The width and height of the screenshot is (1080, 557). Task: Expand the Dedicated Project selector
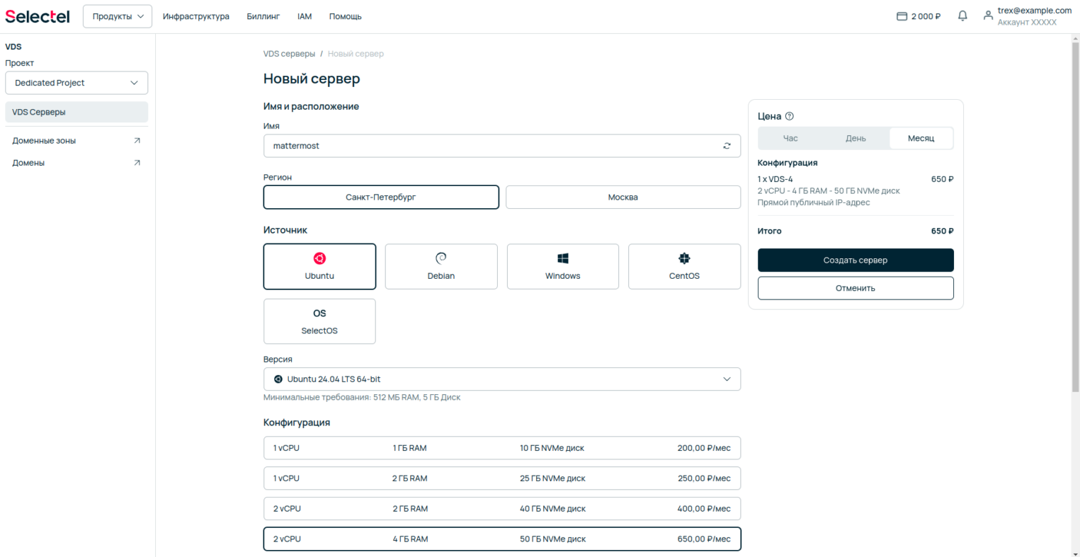click(76, 83)
